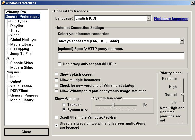This screenshot has height=140, width=195.
Task: Check for new versions at startup checkbox
Action: pos(56,85)
